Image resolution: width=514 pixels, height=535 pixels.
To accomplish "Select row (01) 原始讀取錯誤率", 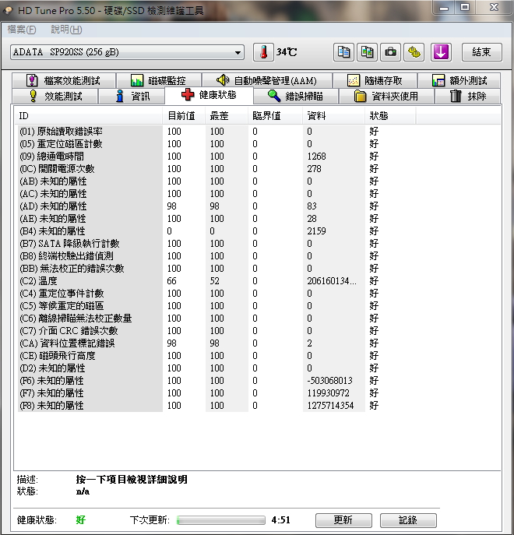I will [x=217, y=132].
